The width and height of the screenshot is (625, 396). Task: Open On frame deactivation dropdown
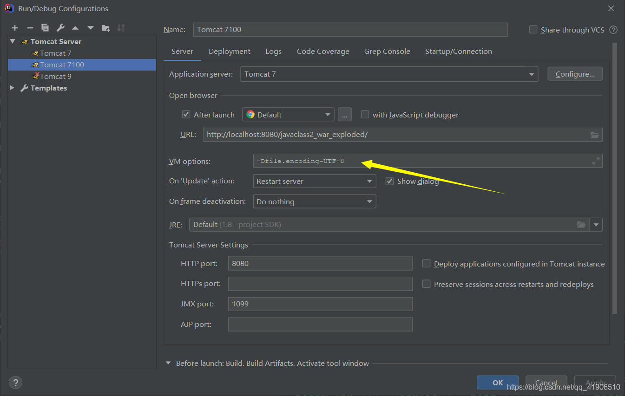click(x=314, y=202)
